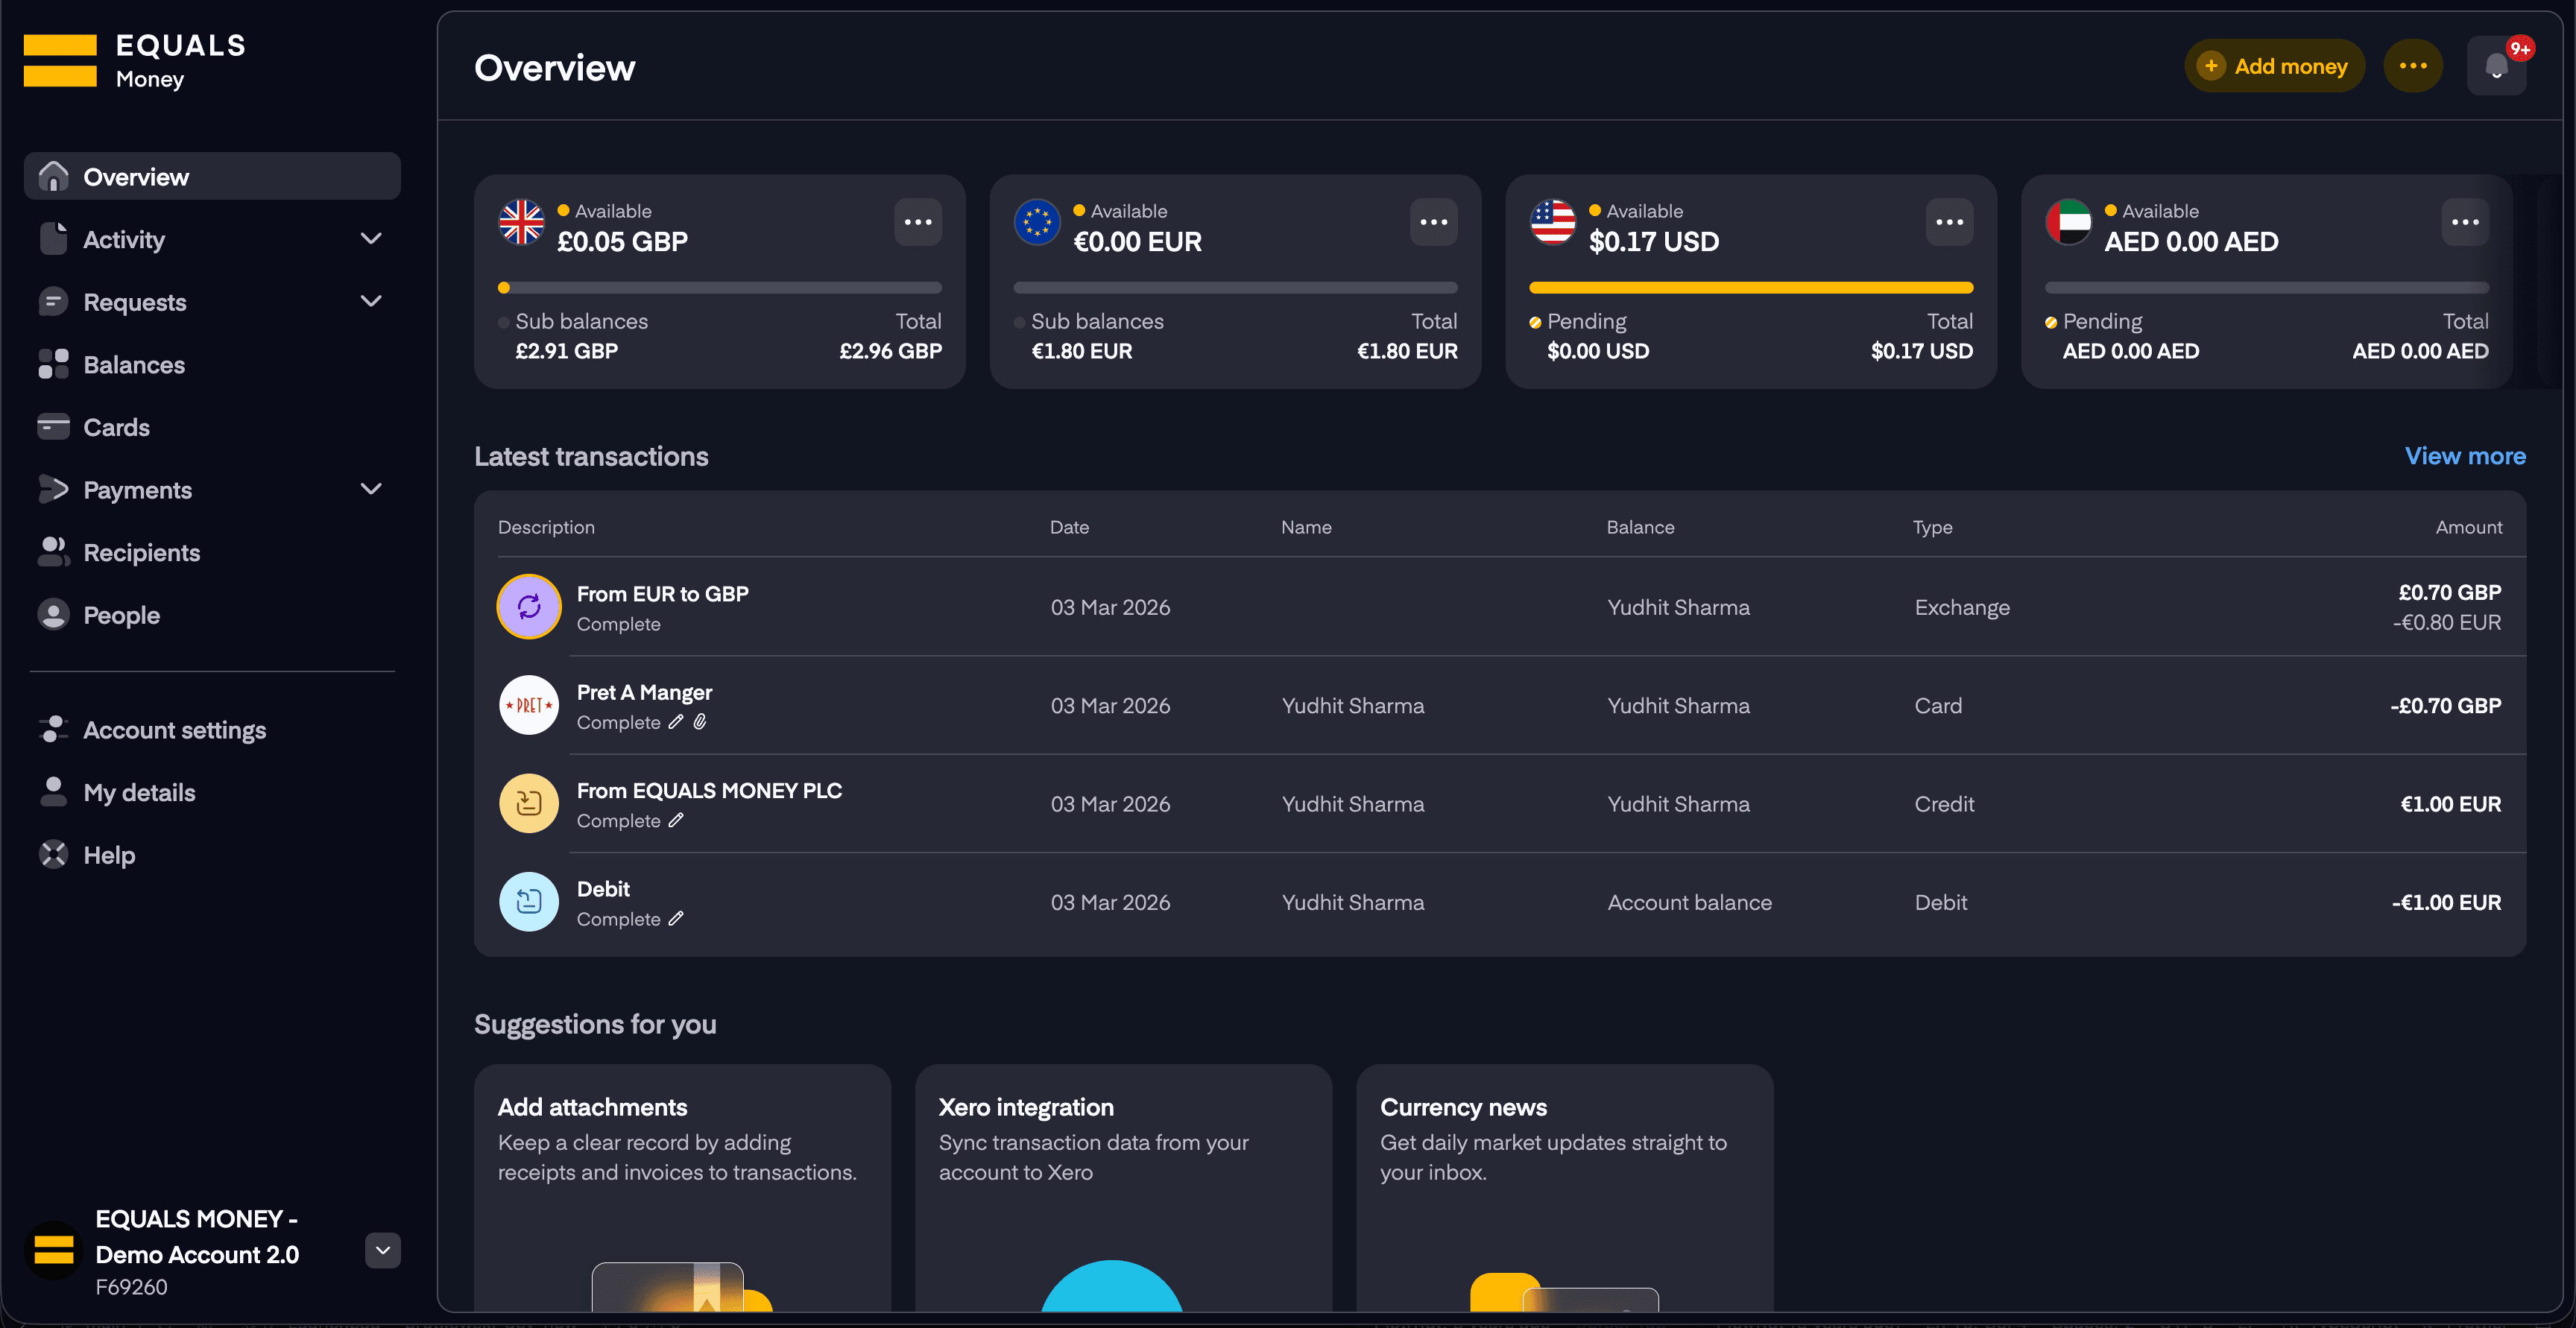Open the account switcher dropdown arrow
This screenshot has height=1328, width=2576.
[382, 1250]
